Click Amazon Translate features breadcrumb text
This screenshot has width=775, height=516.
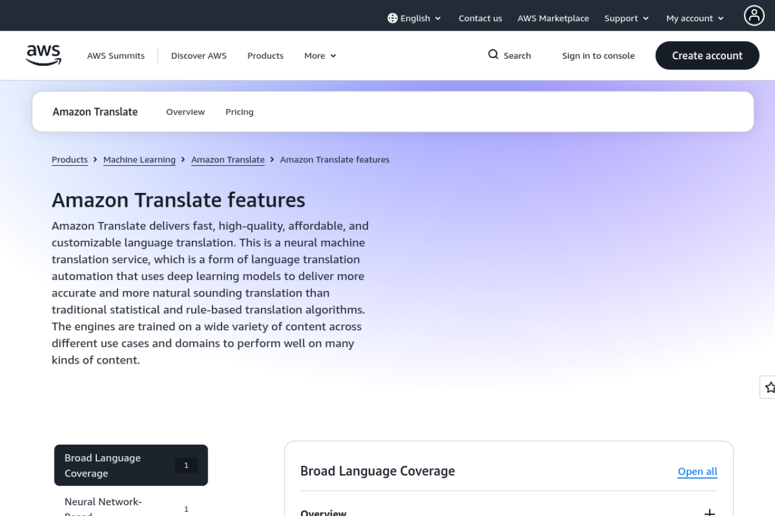[335, 160]
